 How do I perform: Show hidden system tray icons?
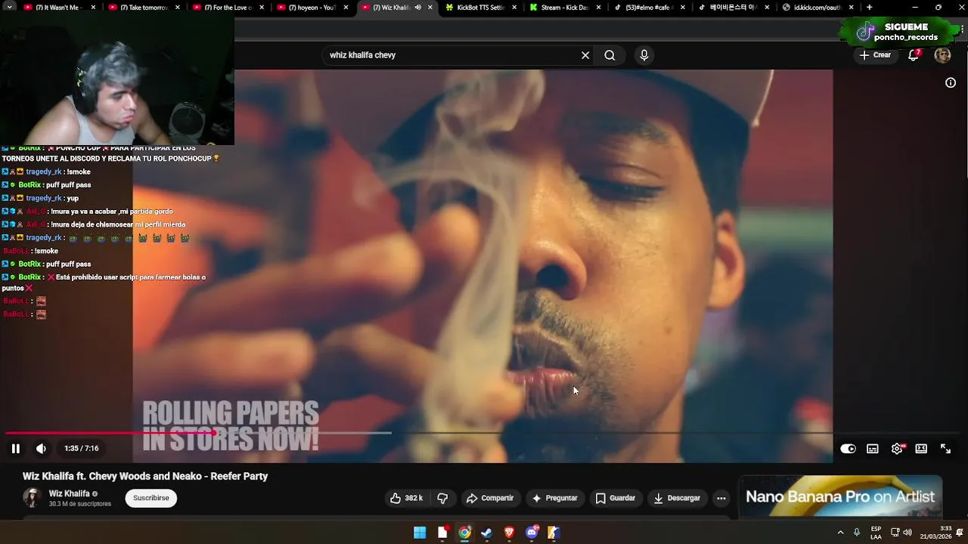click(840, 533)
